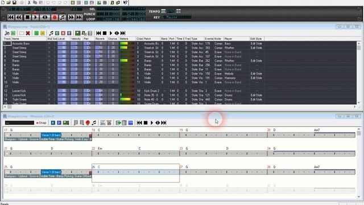Jump to end in main transport bar
This screenshot has width=364, height=205.
click(79, 17)
